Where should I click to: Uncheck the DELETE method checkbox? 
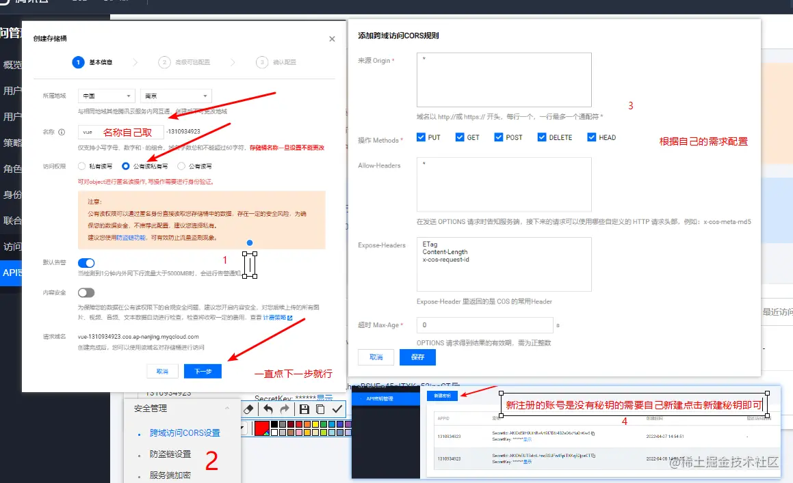point(542,137)
